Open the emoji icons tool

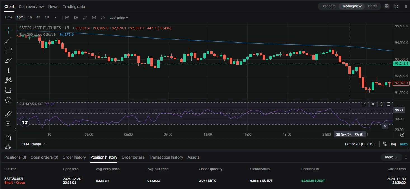click(8, 100)
